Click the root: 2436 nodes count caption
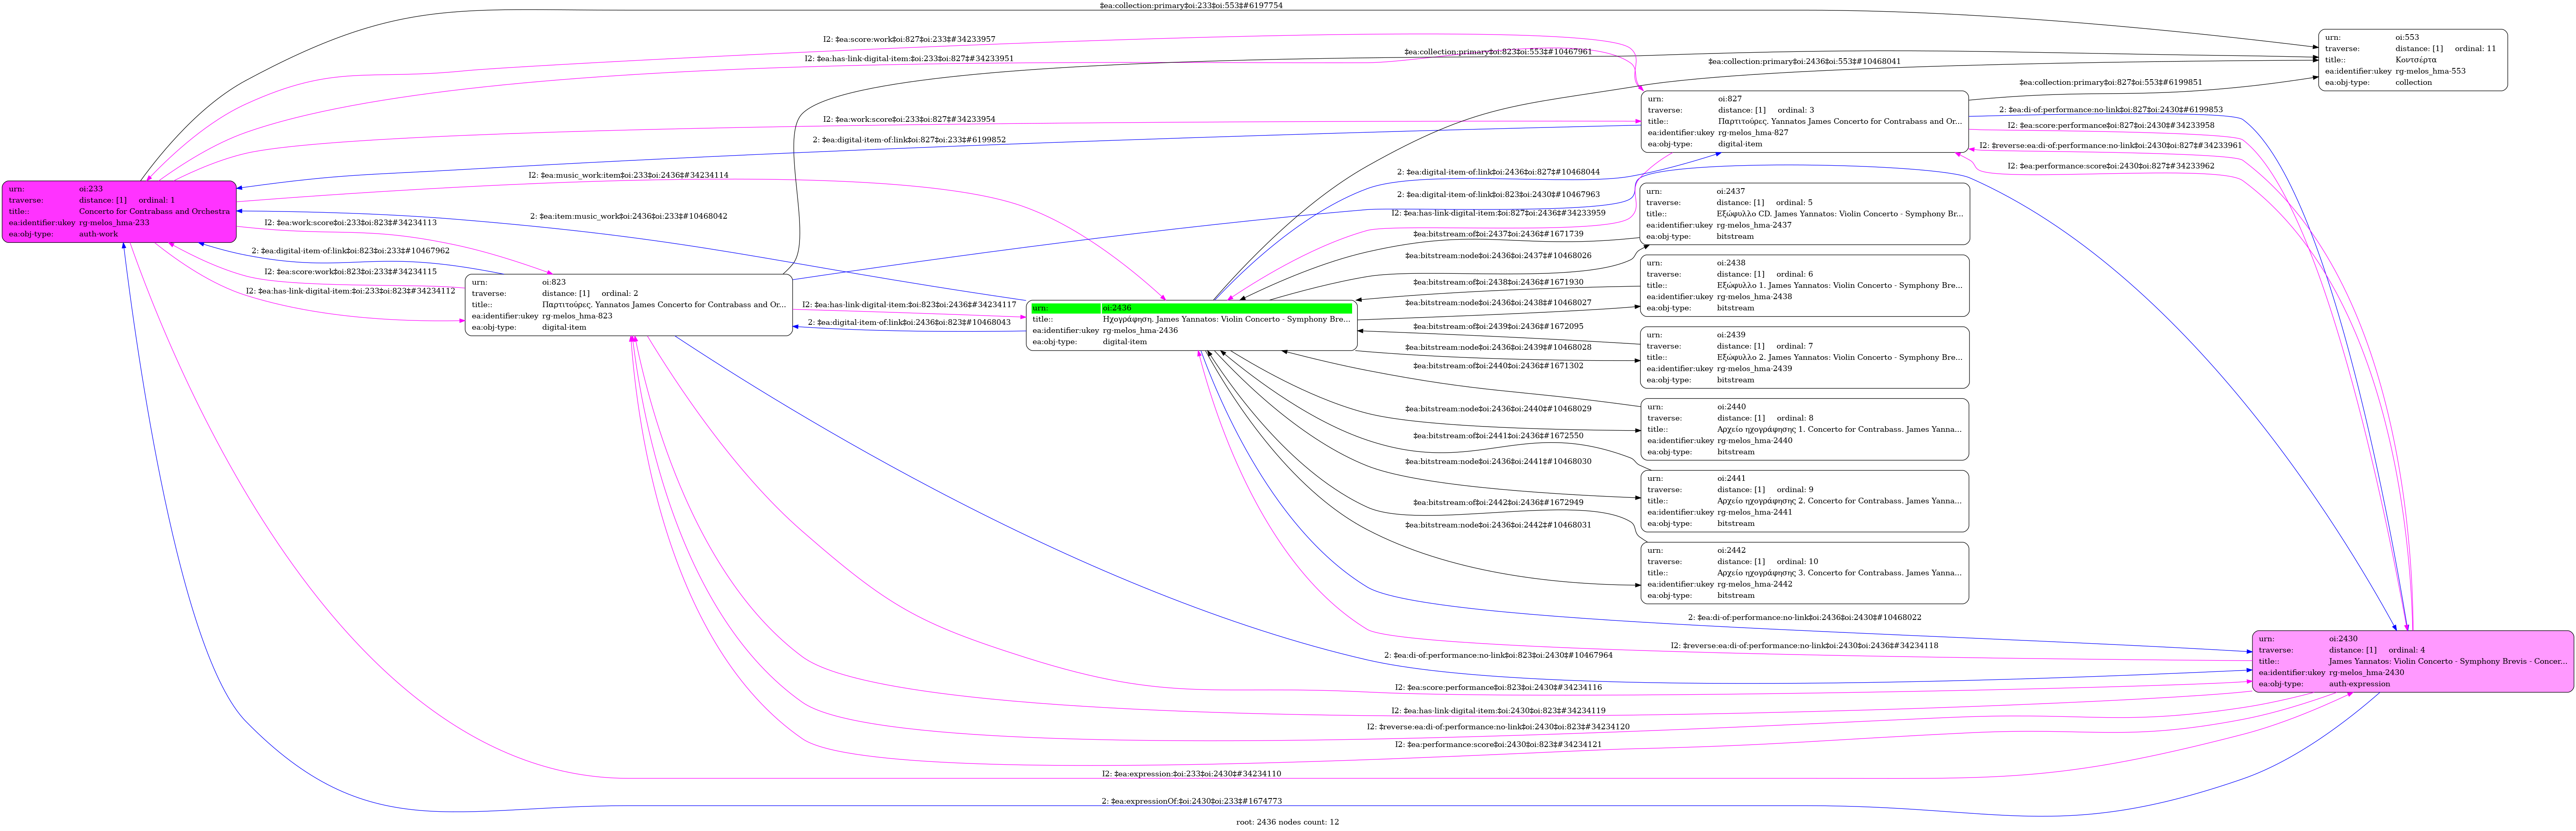 [1287, 822]
